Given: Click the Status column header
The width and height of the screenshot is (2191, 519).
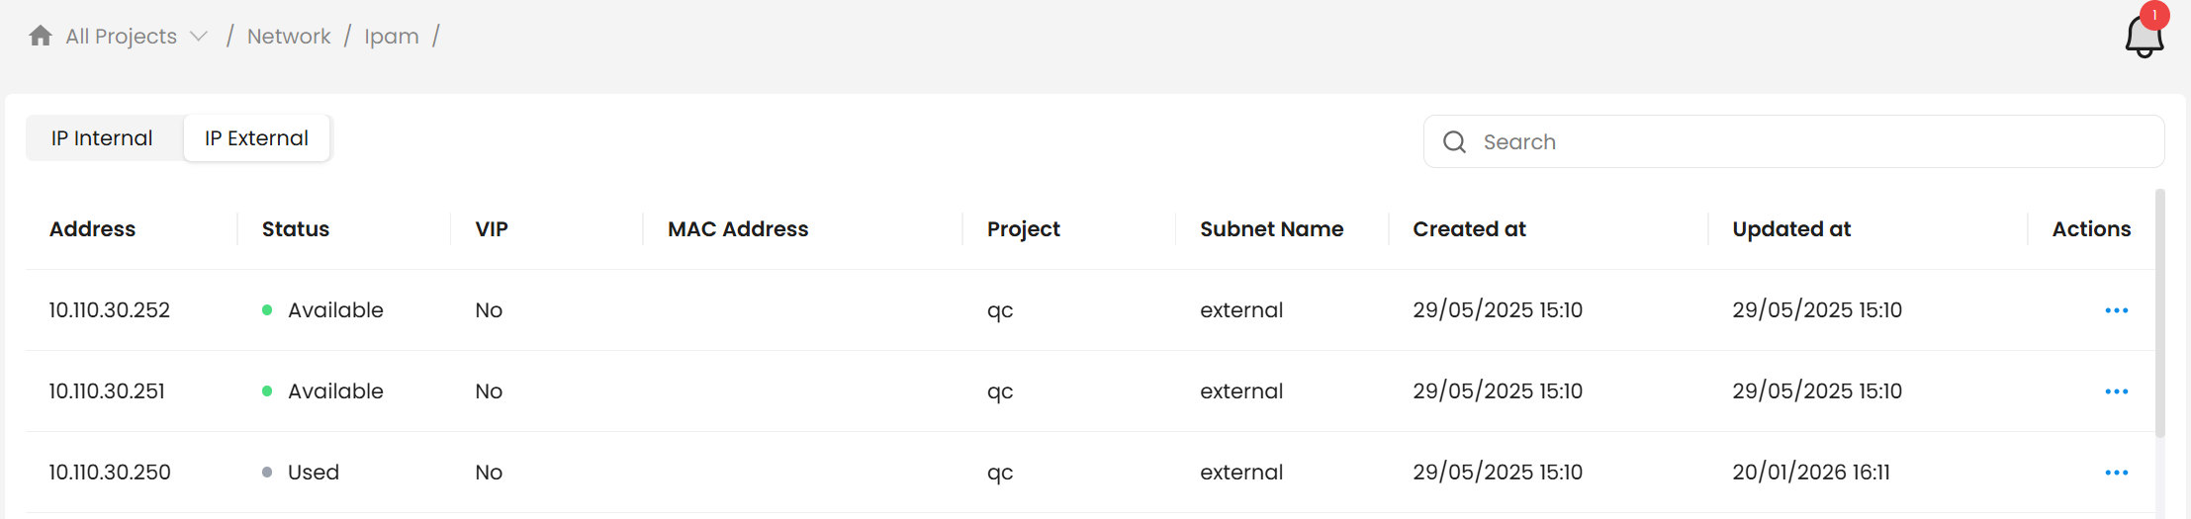Looking at the screenshot, I should pyautogui.click(x=295, y=229).
